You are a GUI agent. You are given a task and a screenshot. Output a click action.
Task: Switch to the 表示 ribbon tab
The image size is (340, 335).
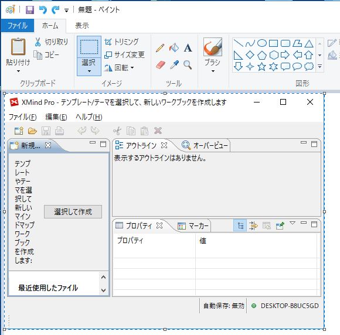[x=82, y=26]
